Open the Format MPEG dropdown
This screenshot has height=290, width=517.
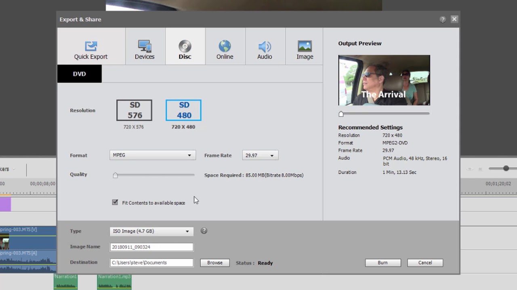153,155
